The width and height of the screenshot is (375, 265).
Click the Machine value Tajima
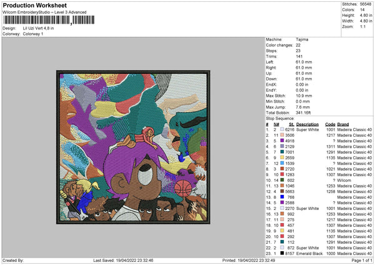(302, 39)
